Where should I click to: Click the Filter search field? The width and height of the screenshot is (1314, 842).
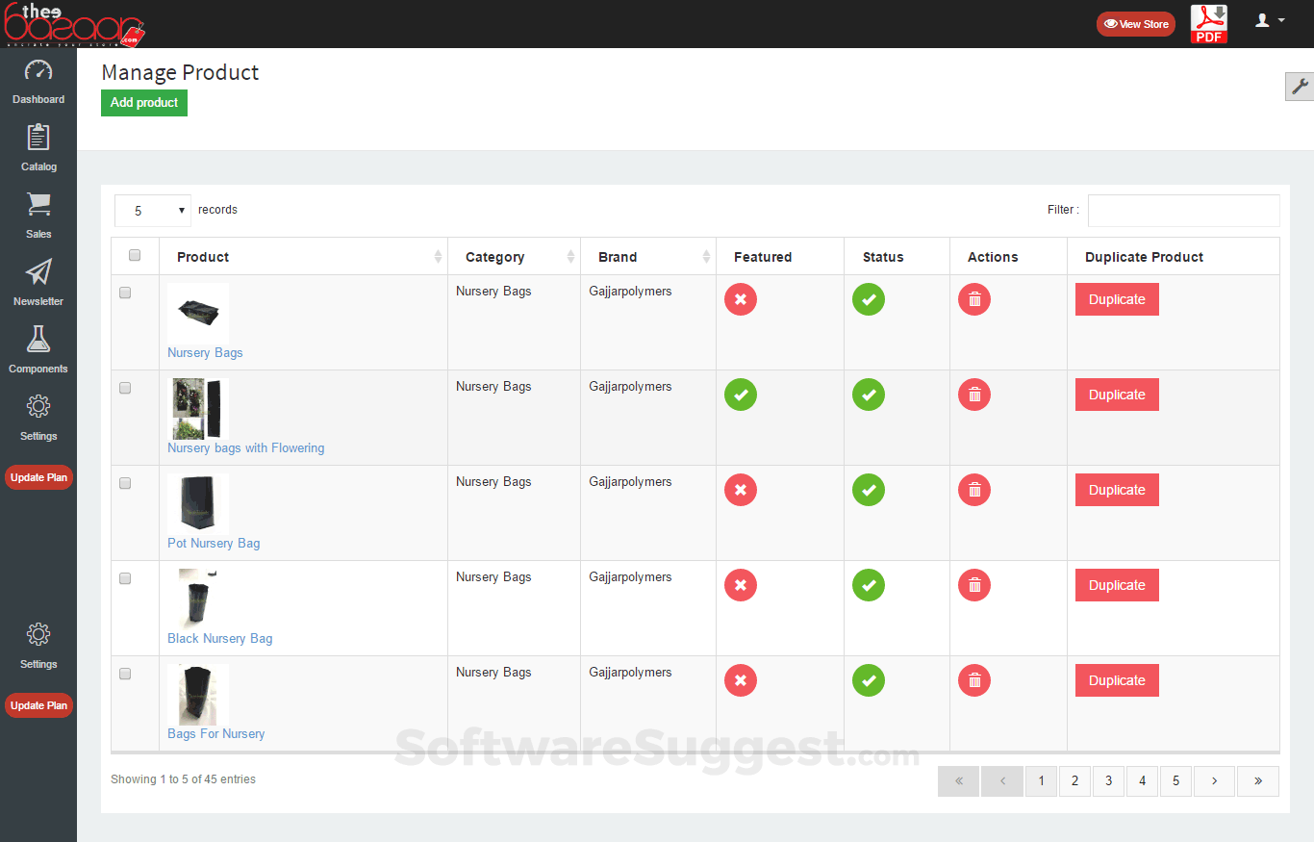1183,211
